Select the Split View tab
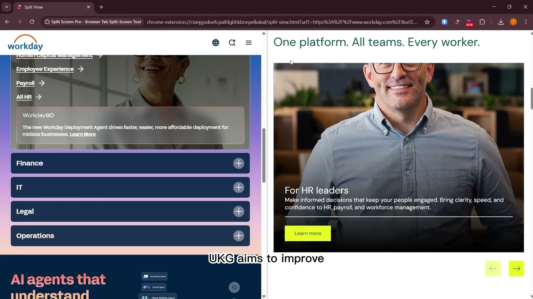The width and height of the screenshot is (533, 299). click(x=53, y=7)
